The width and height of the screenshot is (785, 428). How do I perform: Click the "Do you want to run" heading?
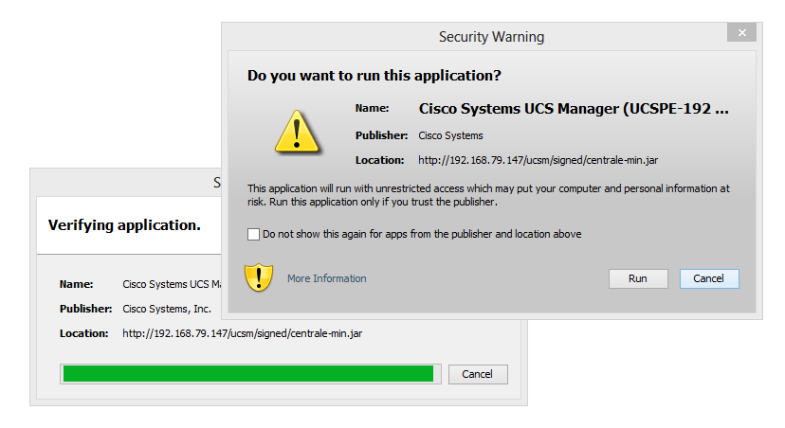tap(374, 75)
